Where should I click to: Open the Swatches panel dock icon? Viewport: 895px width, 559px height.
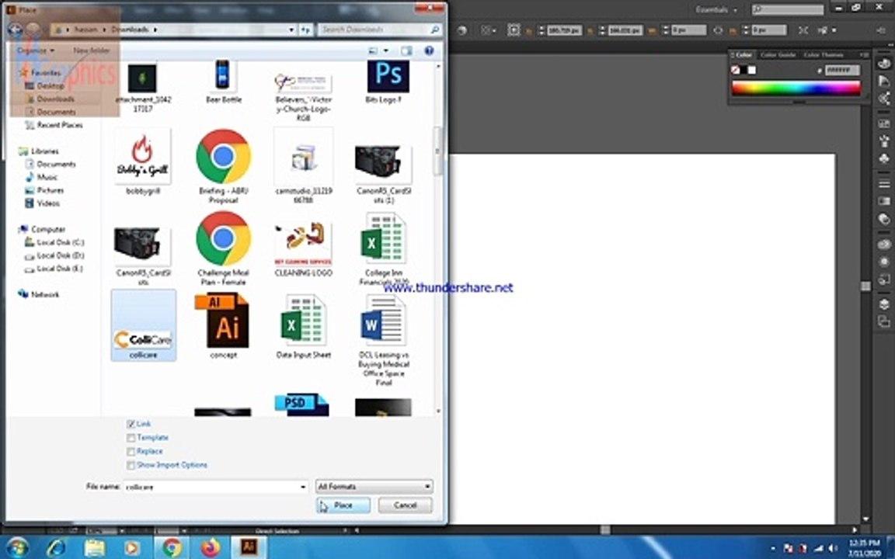coord(883,123)
